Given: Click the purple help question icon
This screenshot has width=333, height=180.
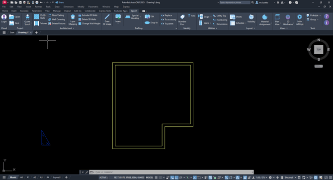Looking at the screenshot, I should [327, 16].
